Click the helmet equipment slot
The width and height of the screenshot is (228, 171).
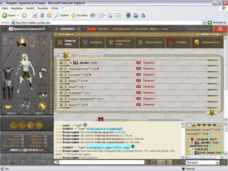coord(22,41)
